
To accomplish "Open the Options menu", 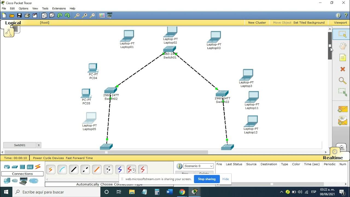I will click(24, 8).
